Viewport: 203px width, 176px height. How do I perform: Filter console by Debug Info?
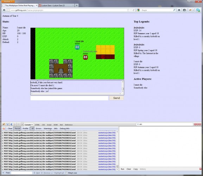pyautogui.click(x=65, y=128)
